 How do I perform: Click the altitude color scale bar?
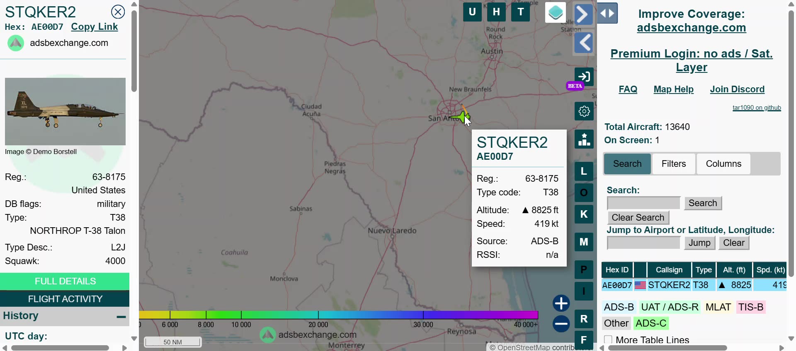pyautogui.click(x=339, y=315)
